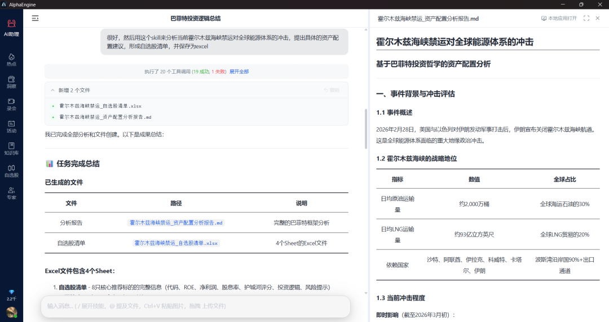This screenshot has width=609, height=322.
Task: Click the 自选股清单 cell in files table
Action: tap(71, 243)
